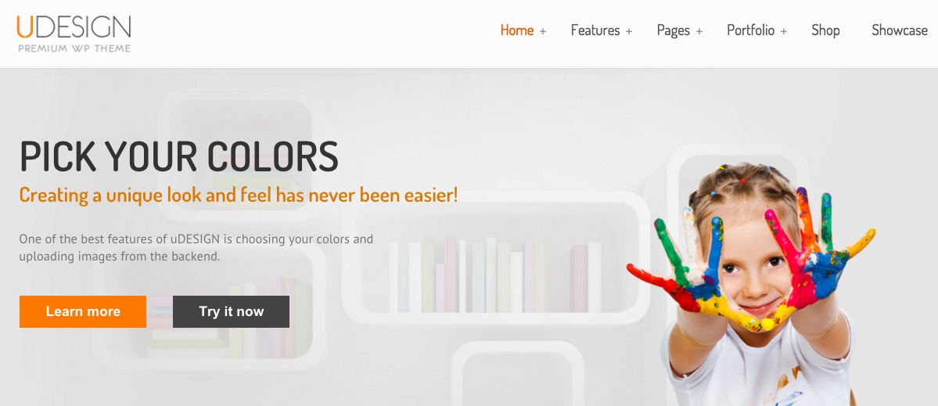
Task: Click the PICK YOUR COLORS headline
Action: 179,156
